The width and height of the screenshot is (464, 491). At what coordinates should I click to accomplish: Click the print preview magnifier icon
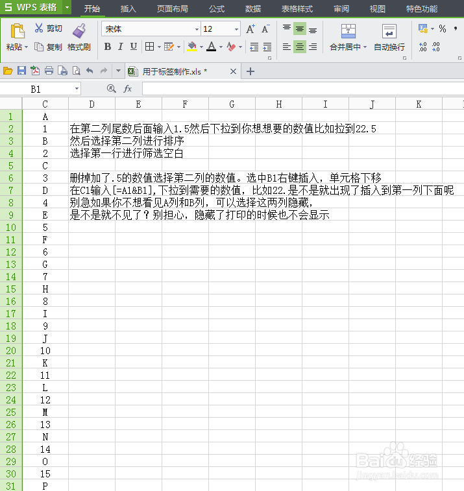pos(76,71)
